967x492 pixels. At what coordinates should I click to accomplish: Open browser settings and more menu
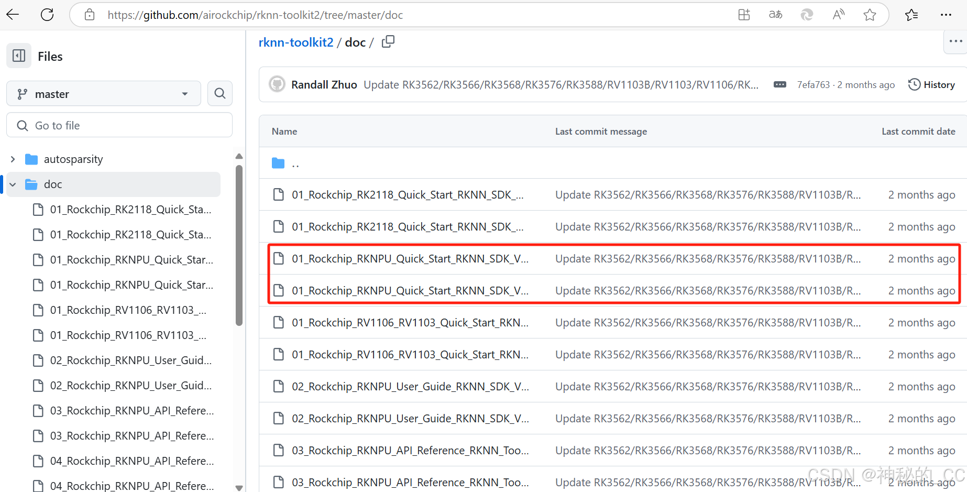pyautogui.click(x=946, y=15)
